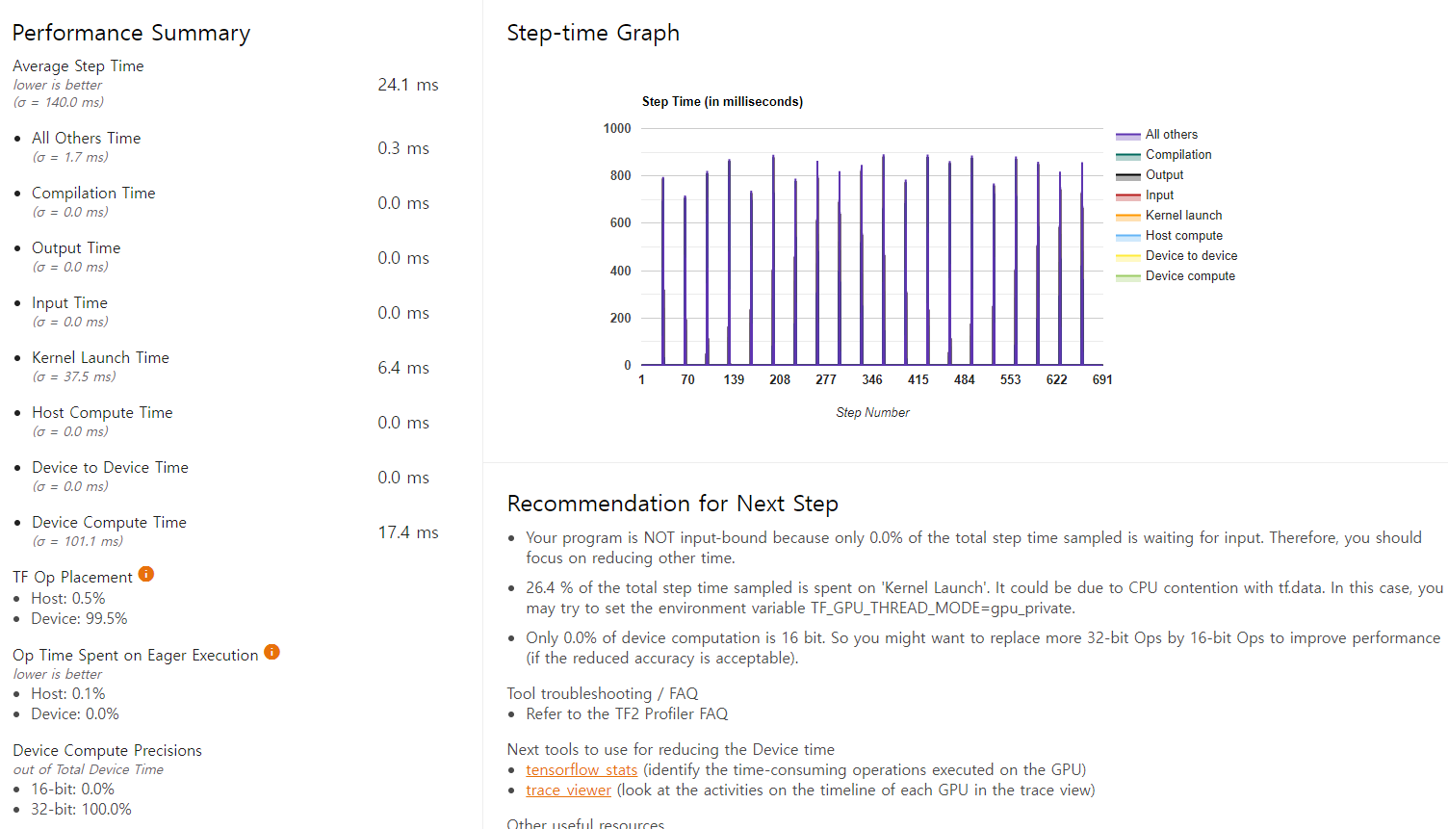Click the TF Op Placement info icon
This screenshot has width=1448, height=829.
146,575
